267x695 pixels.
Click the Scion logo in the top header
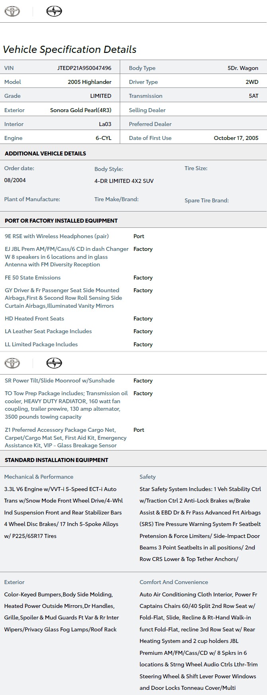click(54, 11)
